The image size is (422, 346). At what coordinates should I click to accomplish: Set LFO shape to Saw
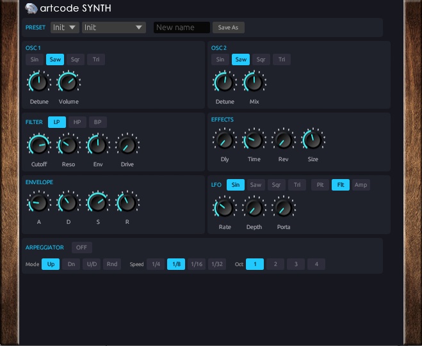256,185
